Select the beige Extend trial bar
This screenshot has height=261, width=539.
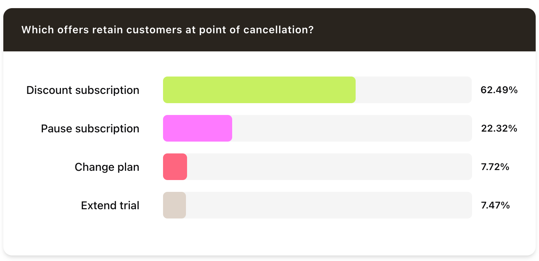coord(174,205)
